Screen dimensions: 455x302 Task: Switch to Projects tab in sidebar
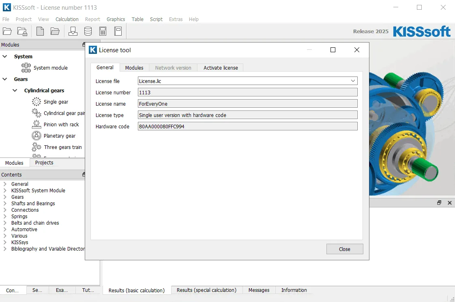click(x=44, y=162)
